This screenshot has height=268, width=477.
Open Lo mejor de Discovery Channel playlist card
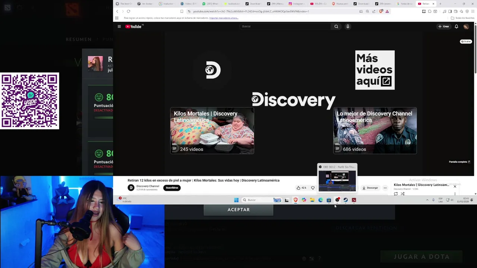tap(375, 131)
